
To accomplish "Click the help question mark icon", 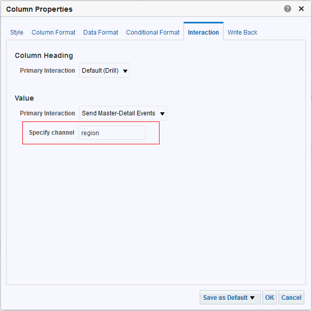I will point(288,9).
